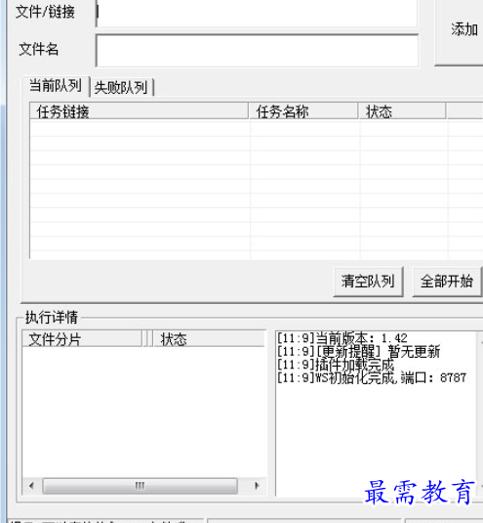Select log line 当前版本: 1.42
The image size is (483, 523).
click(x=342, y=338)
